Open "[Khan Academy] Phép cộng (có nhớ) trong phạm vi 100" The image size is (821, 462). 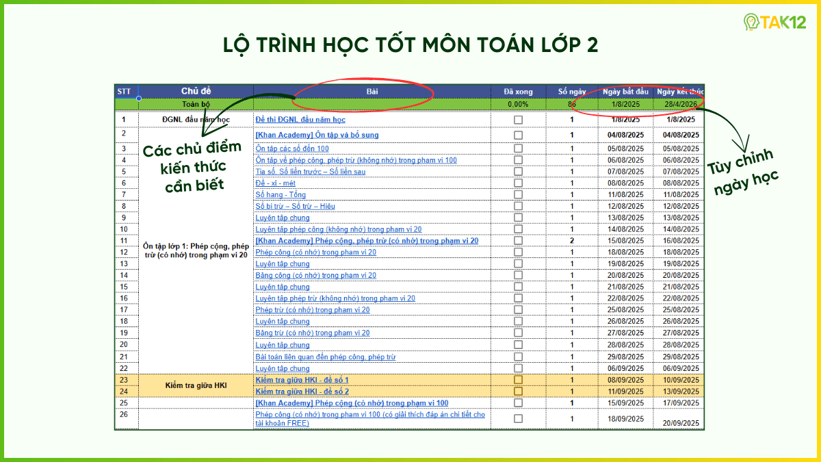coord(352,402)
